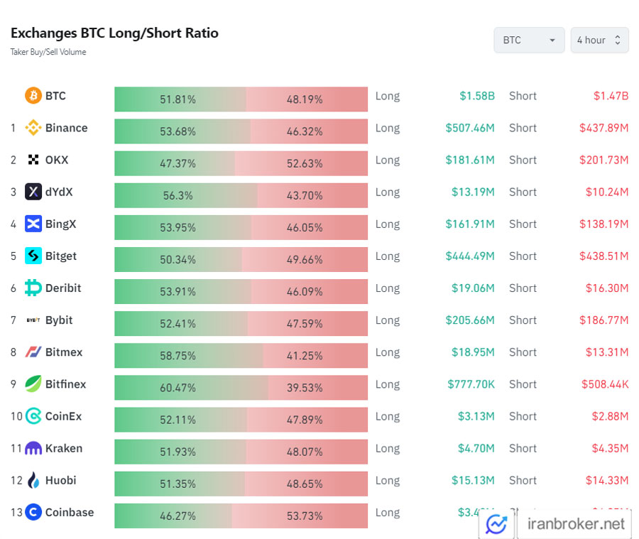Click the BingX logo icon
This screenshot has height=539, width=639.
pos(33,224)
